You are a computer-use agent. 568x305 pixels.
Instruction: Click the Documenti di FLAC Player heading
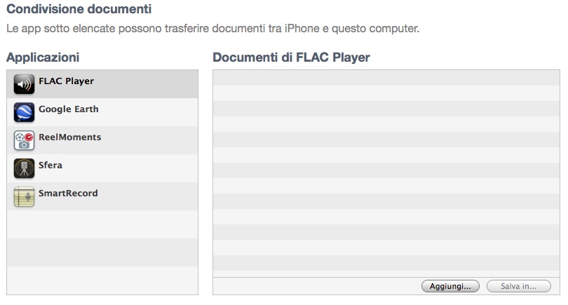(291, 57)
